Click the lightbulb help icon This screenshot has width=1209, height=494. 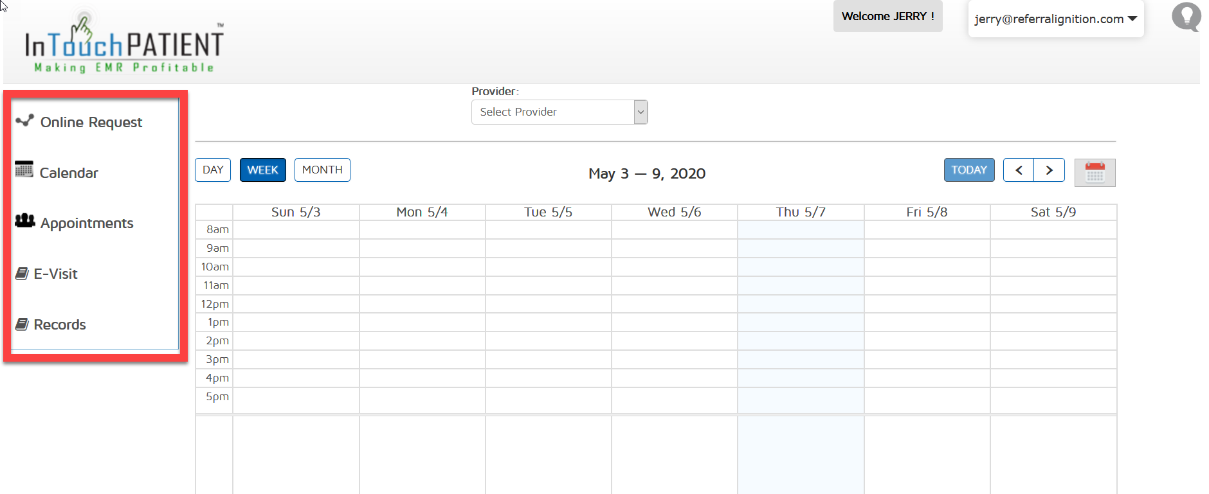point(1186,17)
